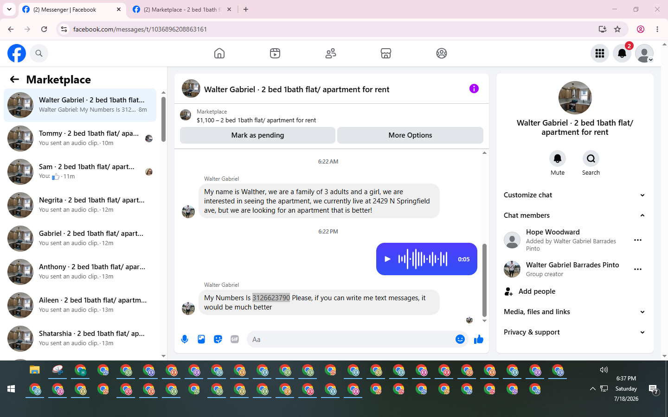The height and width of the screenshot is (417, 668).
Task: Open Gabriel conversation in list
Action: tap(80, 239)
